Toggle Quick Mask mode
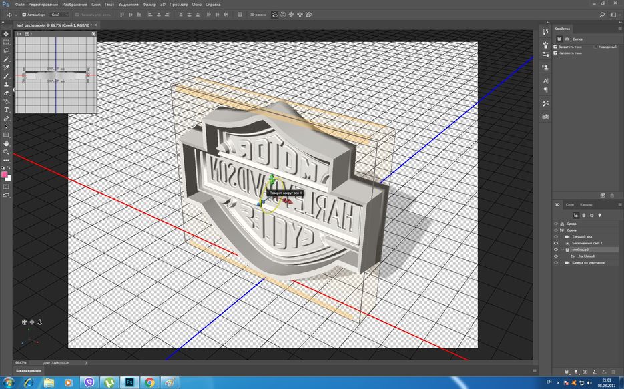The width and height of the screenshot is (624, 389). [6, 187]
